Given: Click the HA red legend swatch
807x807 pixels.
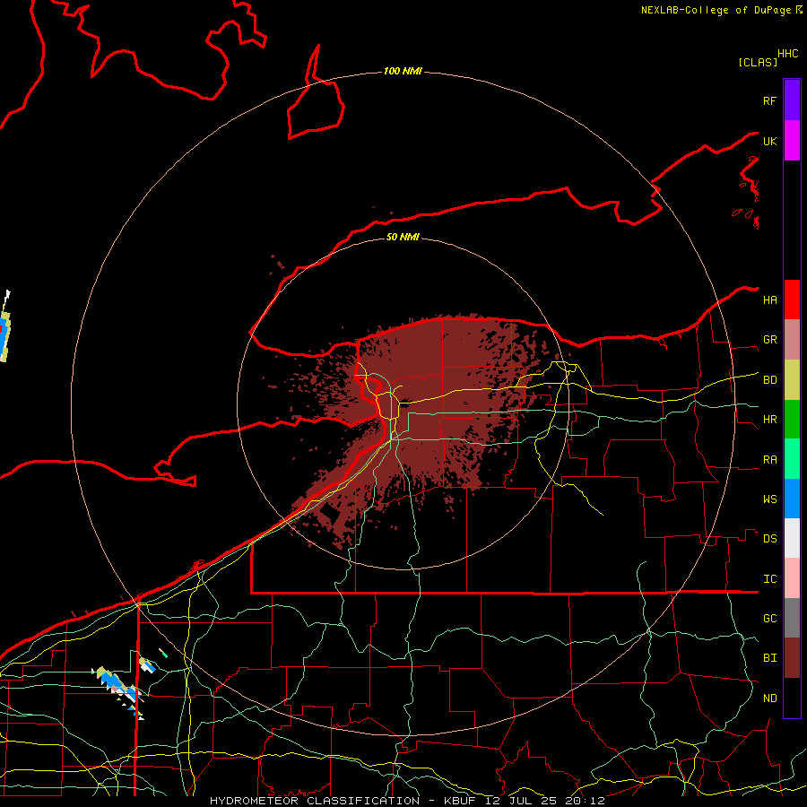Looking at the screenshot, I should tap(792, 299).
